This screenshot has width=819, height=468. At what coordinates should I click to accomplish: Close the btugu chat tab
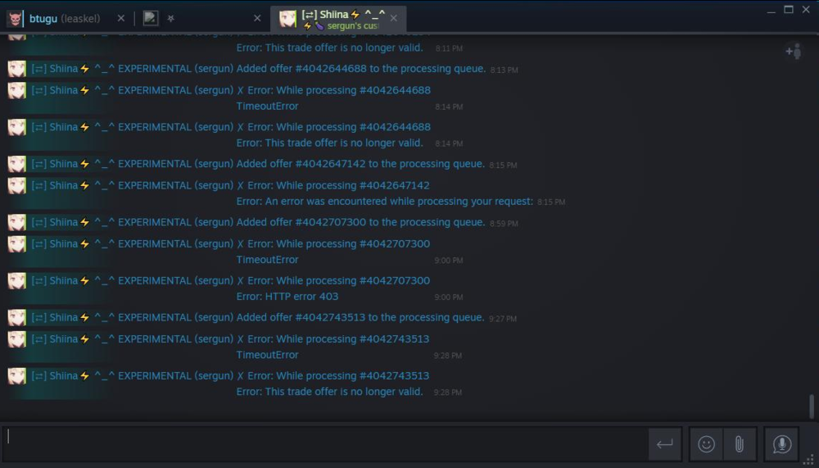pyautogui.click(x=121, y=18)
